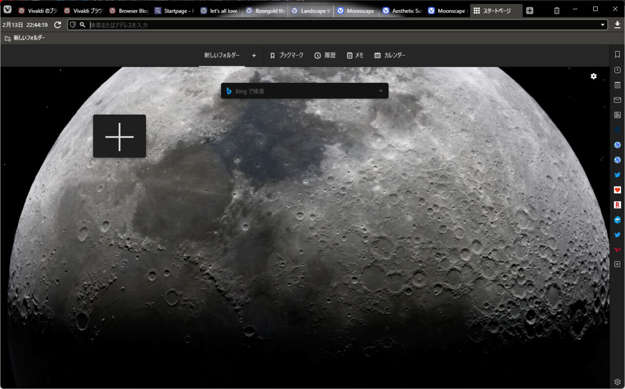Open History panel clock in side bar
The width and height of the screenshot is (625, 389).
click(x=617, y=70)
